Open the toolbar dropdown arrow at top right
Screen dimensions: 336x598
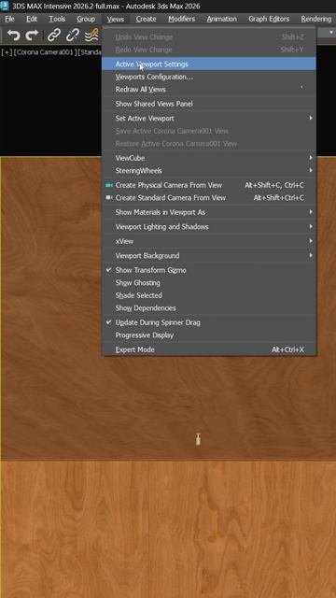331,33
